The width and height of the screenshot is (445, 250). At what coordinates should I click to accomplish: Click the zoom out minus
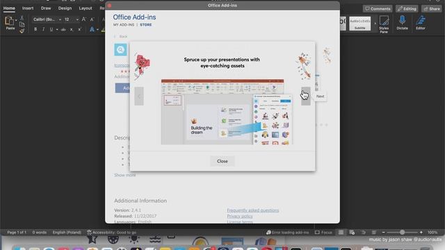383,233
